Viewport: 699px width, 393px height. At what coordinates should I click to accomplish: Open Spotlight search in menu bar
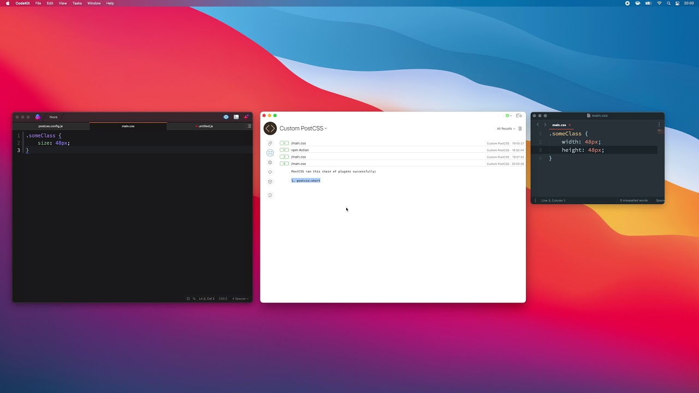coord(668,3)
